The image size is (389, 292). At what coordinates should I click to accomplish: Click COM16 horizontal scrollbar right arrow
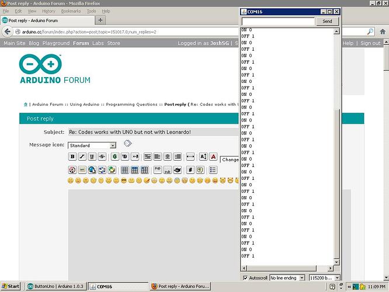coord(330,268)
